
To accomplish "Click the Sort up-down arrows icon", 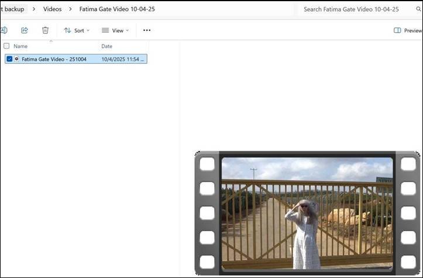I will pyautogui.click(x=67, y=30).
